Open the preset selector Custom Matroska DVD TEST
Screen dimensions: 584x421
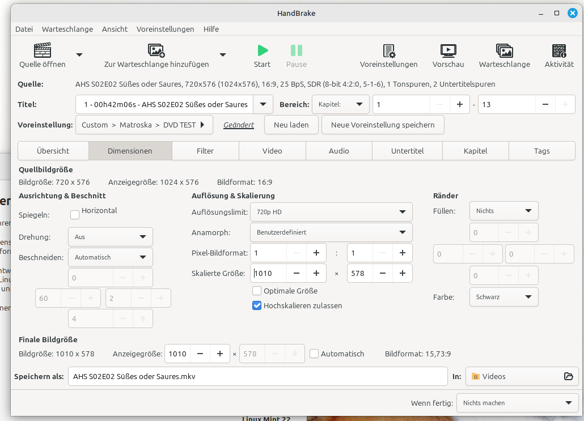[144, 125]
